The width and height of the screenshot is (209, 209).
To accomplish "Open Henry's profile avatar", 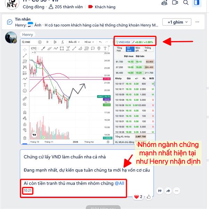I will [x=11, y=38].
